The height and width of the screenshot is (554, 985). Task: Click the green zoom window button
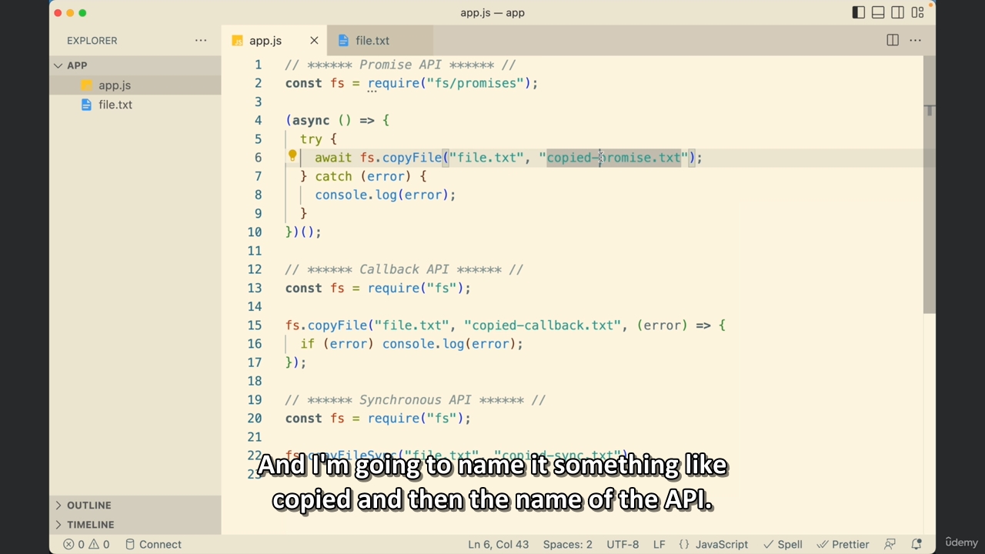tap(82, 12)
